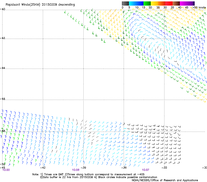Click the purple '10:57' time marker
Image resolution: width=207 pixels, height=182 pixels.
tap(145, 170)
